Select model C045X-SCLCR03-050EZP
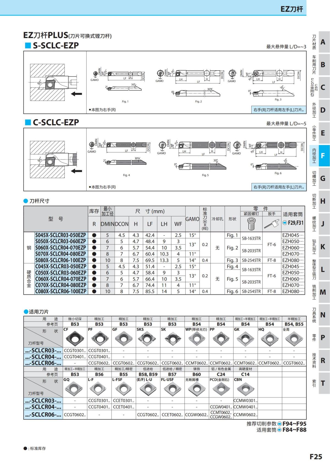This screenshot has height=466, width=330. [61, 266]
